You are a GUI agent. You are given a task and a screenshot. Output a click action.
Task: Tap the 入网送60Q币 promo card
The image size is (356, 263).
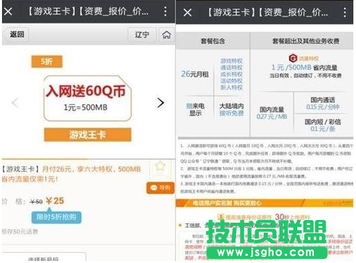[x=88, y=98]
